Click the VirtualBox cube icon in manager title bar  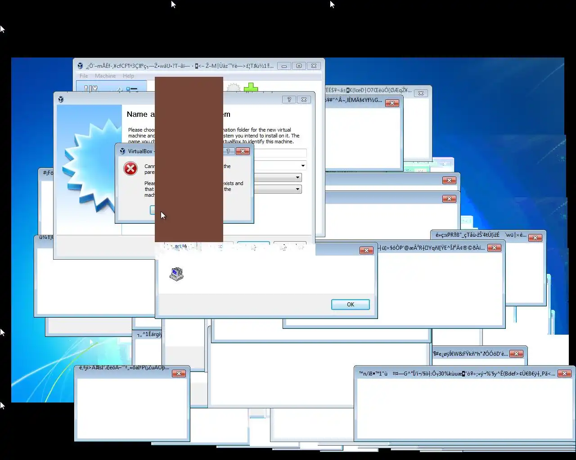pos(80,66)
